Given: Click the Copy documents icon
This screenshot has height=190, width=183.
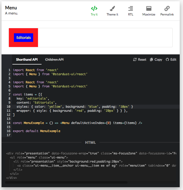Looking at the screenshot, I should (151, 59).
